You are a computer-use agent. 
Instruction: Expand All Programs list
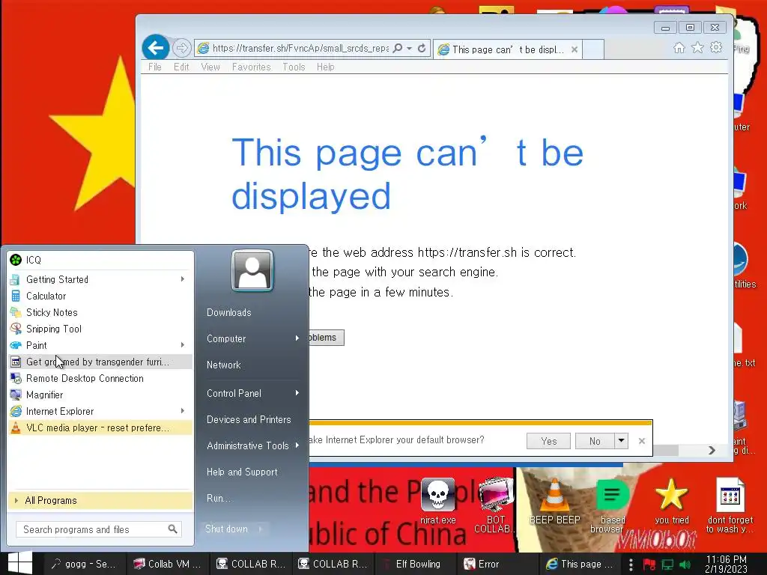pyautogui.click(x=100, y=500)
